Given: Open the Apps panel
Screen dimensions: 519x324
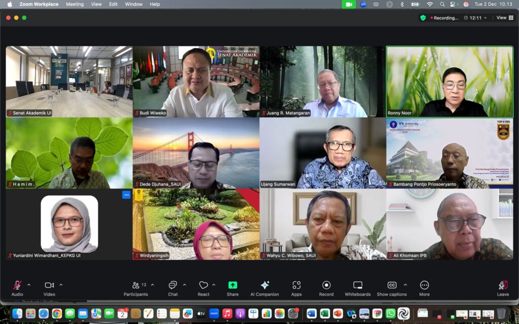Looking at the screenshot, I should (x=296, y=286).
